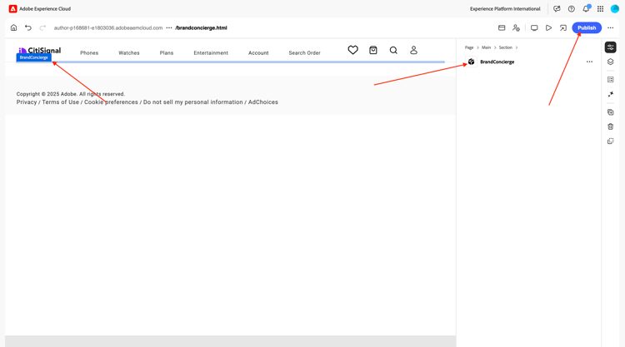625x347 pixels.
Task: Select BrandConcierge in the properties panel
Action: pyautogui.click(x=497, y=62)
